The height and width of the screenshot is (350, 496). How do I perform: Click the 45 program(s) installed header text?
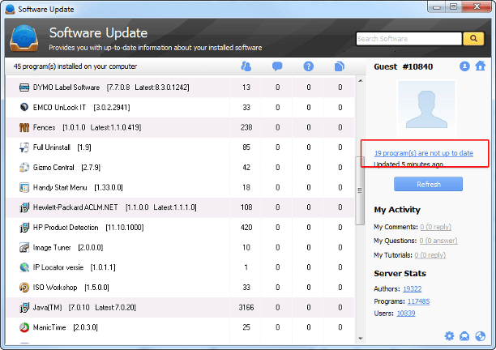click(75, 66)
